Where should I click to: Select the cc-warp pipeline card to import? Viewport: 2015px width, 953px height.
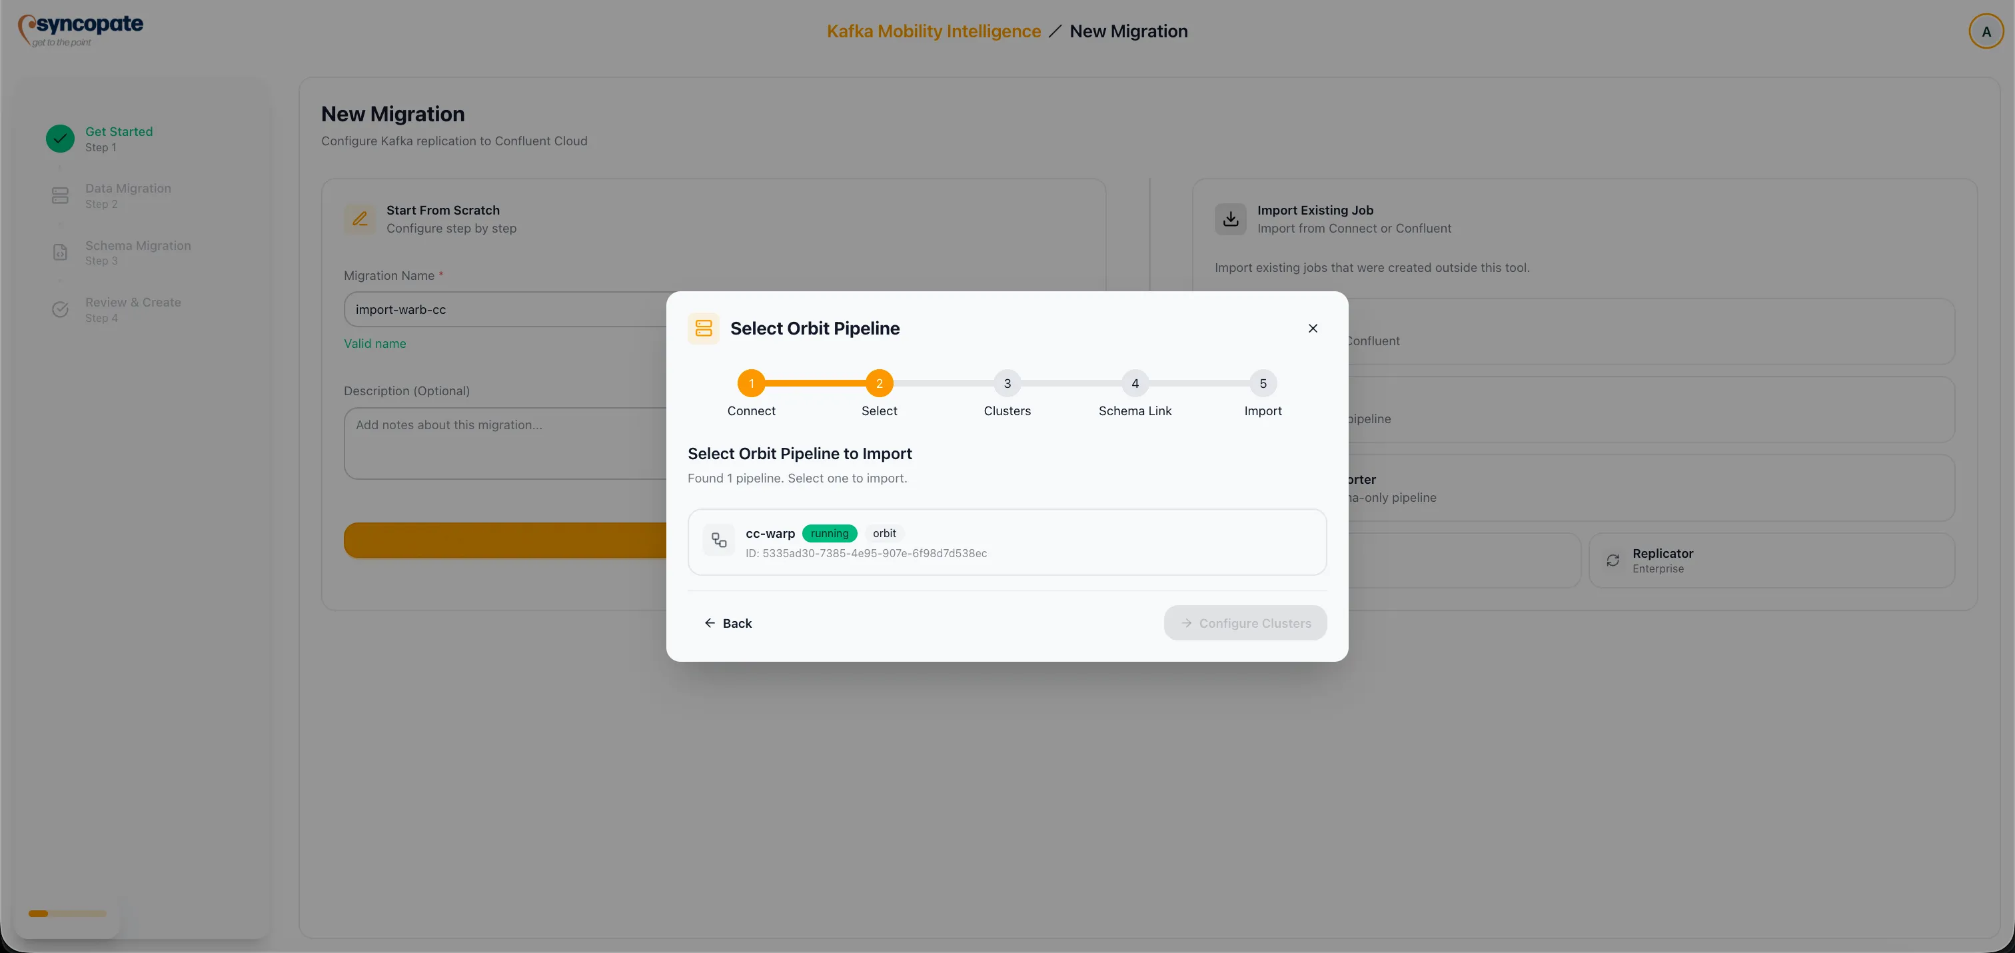1007,541
